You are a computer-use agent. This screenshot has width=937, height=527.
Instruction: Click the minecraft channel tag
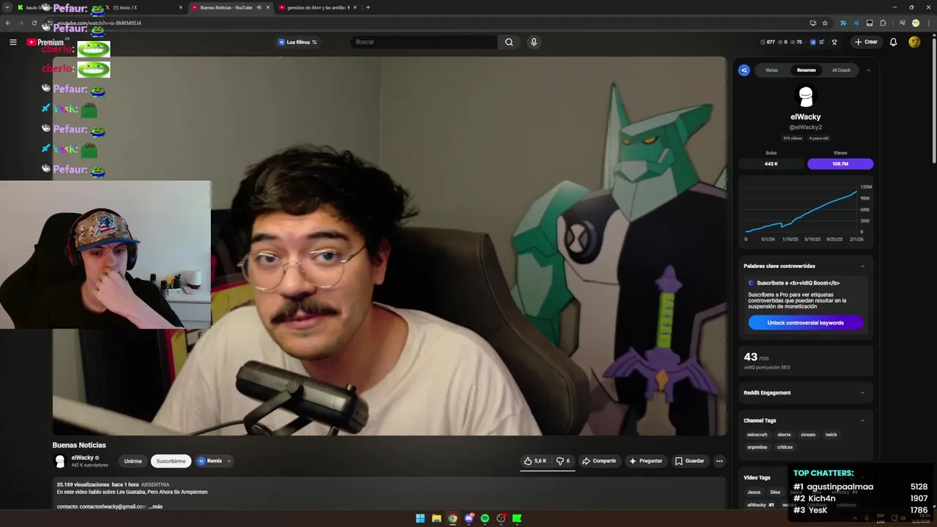click(757, 435)
